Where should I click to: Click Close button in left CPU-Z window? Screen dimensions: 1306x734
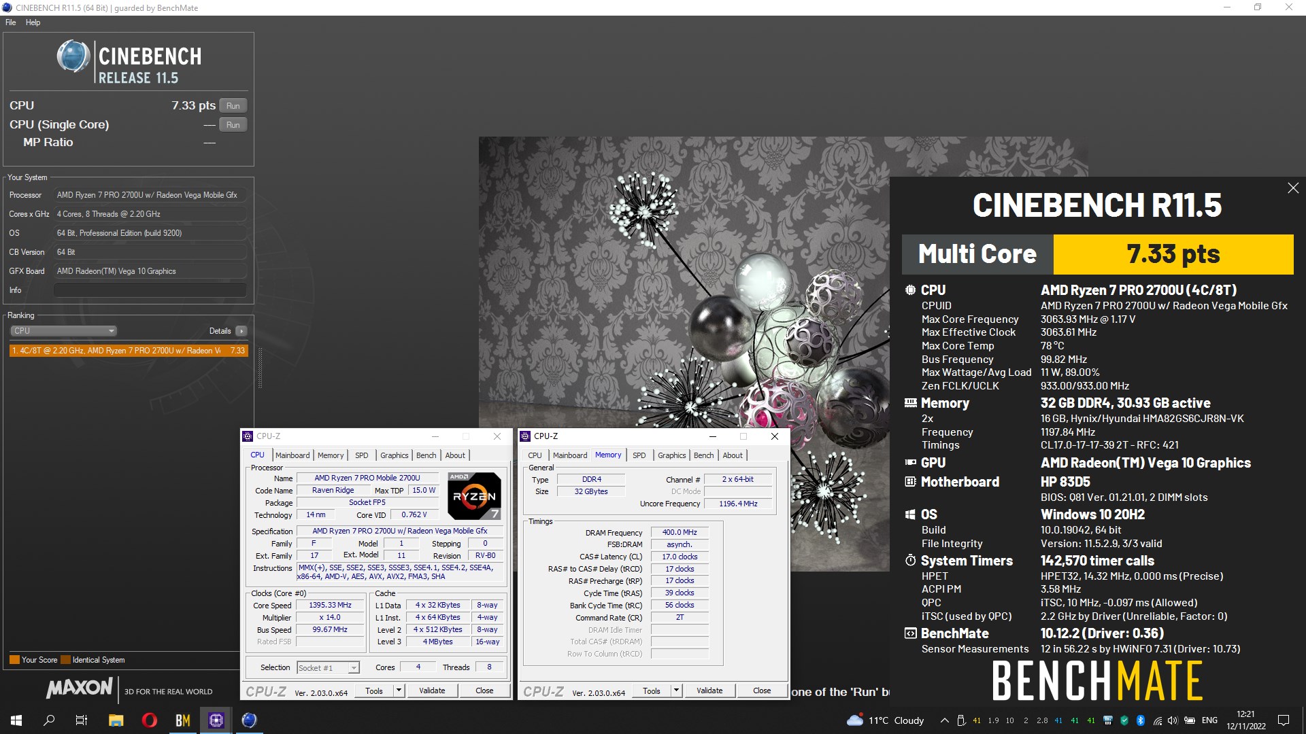pos(484,691)
